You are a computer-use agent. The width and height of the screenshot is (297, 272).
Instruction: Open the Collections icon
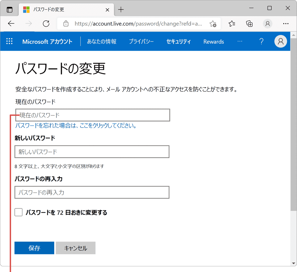pyautogui.click(x=249, y=24)
